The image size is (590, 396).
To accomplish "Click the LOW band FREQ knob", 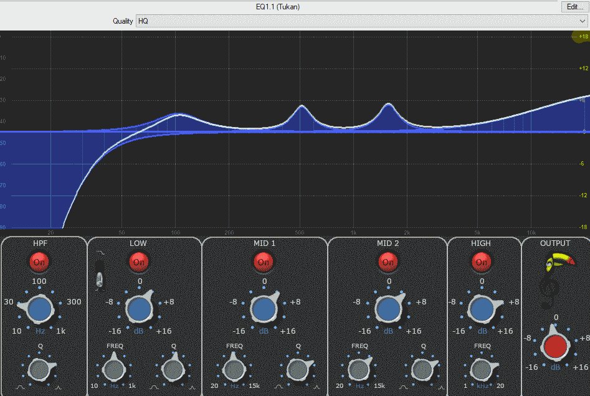I will coord(113,369).
